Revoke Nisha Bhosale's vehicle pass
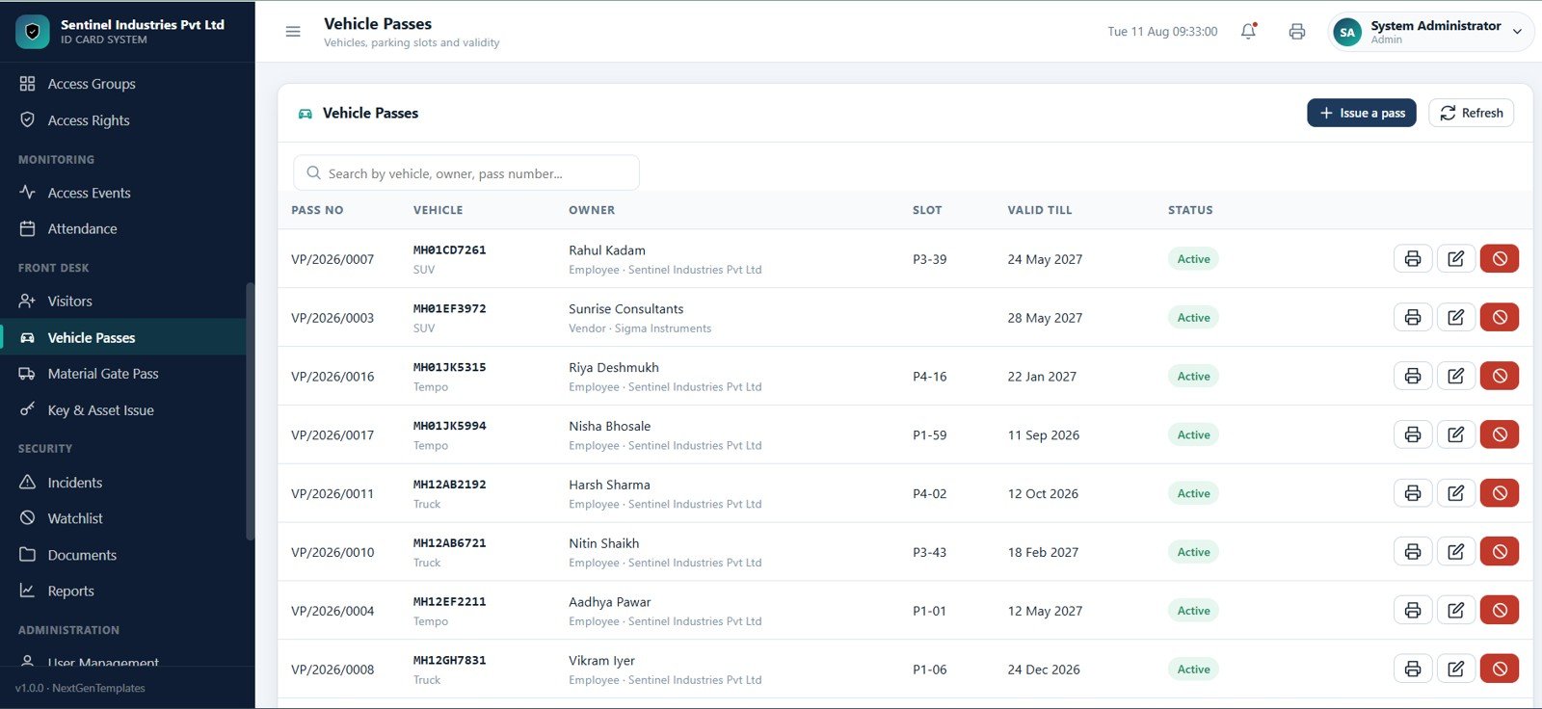1542x709 pixels. tap(1500, 435)
